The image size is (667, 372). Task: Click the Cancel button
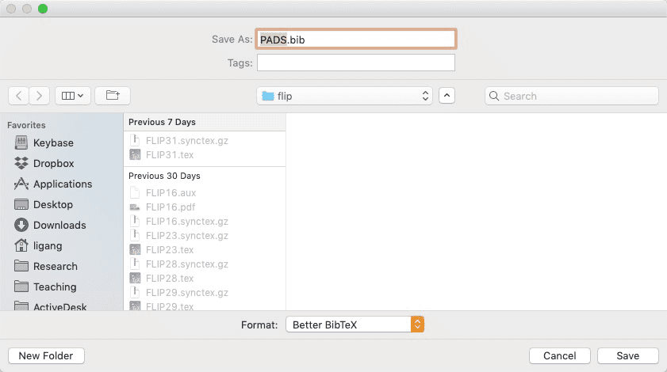(x=560, y=356)
